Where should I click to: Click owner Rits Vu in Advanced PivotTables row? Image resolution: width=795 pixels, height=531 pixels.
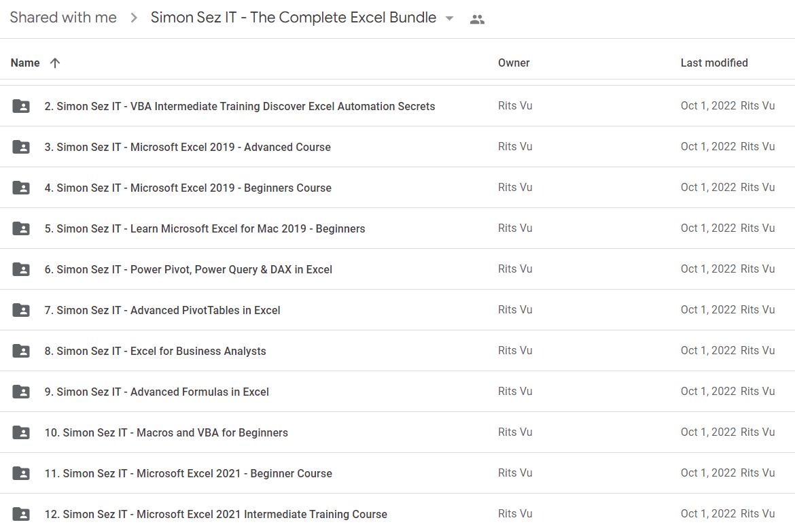tap(515, 309)
